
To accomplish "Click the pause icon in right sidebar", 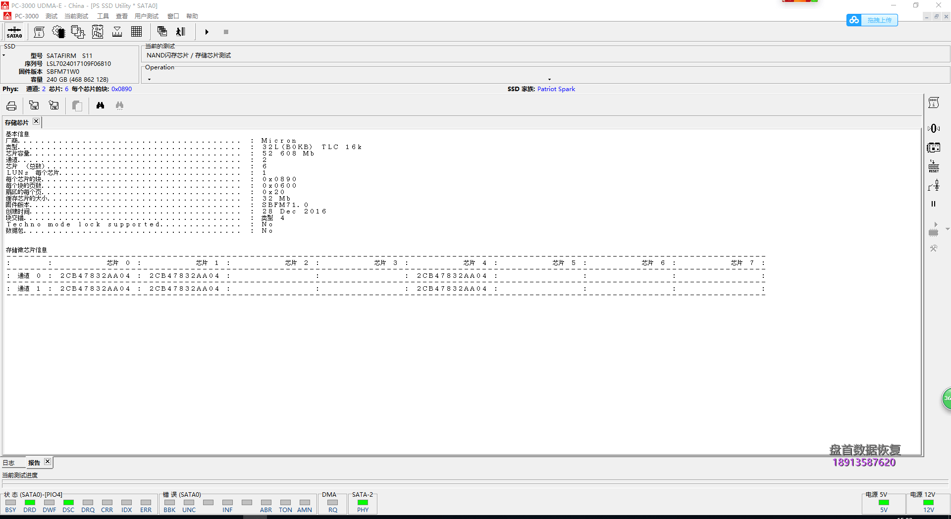I will [934, 204].
